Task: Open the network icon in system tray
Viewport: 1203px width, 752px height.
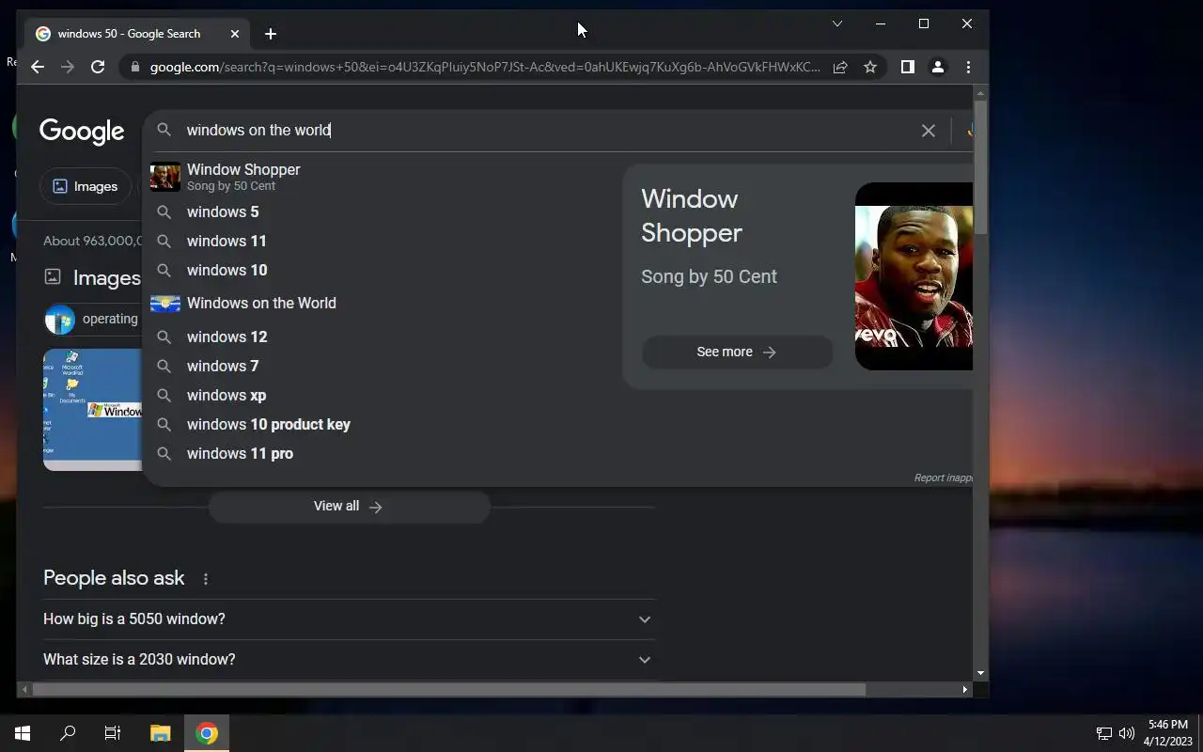Action: pyautogui.click(x=1104, y=733)
